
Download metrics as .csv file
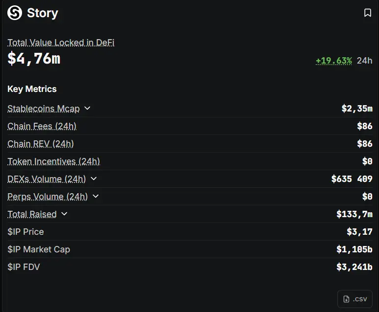354,299
